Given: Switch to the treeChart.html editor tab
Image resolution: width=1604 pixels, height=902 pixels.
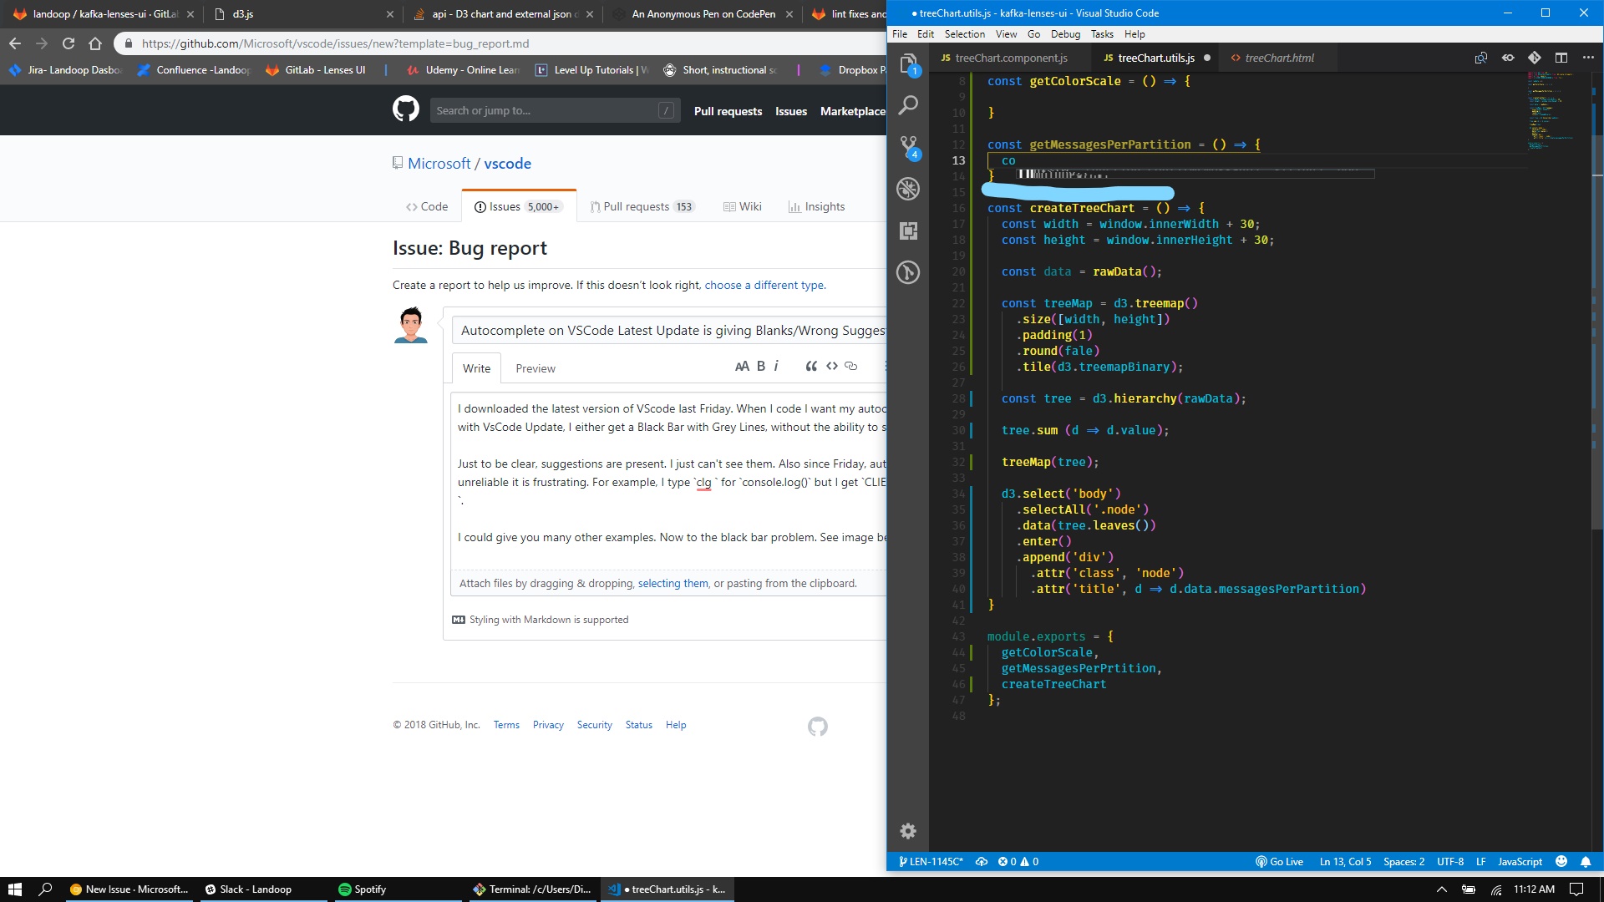Looking at the screenshot, I should pos(1278,58).
